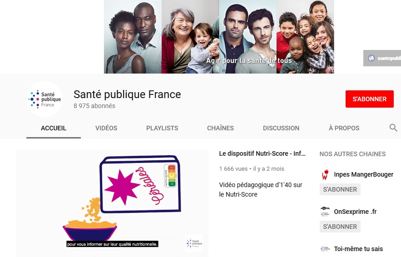Click the channel search magnifier icon

pos(393,127)
